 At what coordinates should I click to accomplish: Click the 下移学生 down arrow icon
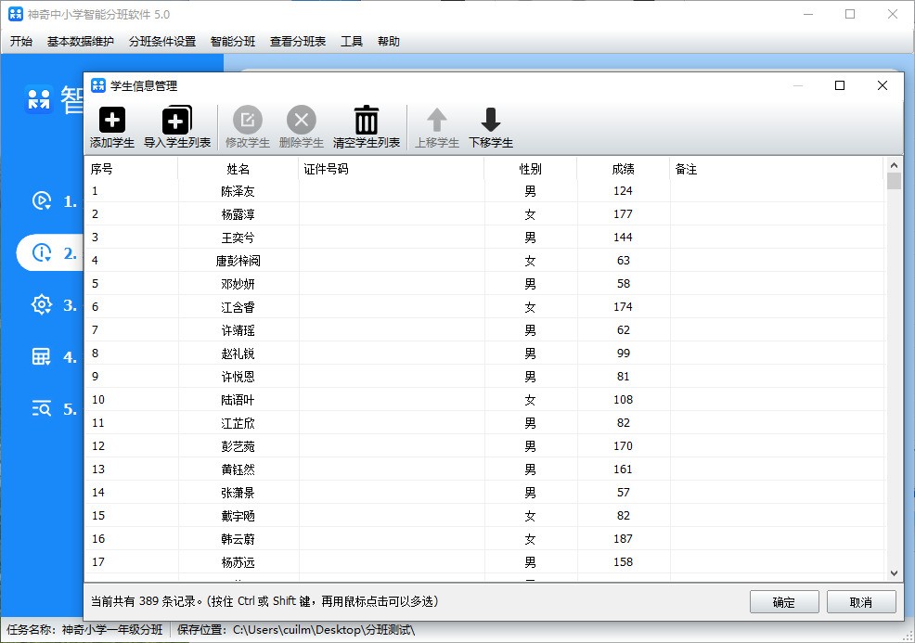(x=490, y=121)
